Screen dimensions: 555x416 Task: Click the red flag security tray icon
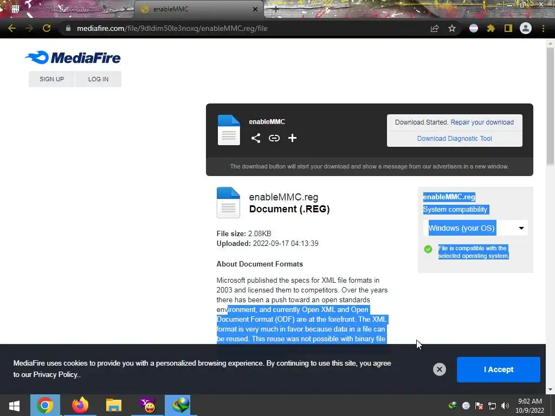[479, 406]
